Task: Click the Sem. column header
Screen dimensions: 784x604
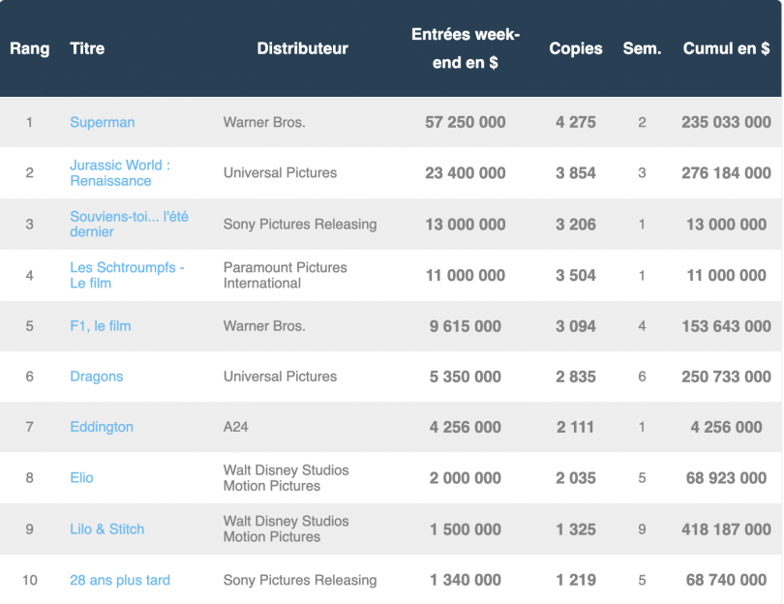Action: tap(642, 48)
